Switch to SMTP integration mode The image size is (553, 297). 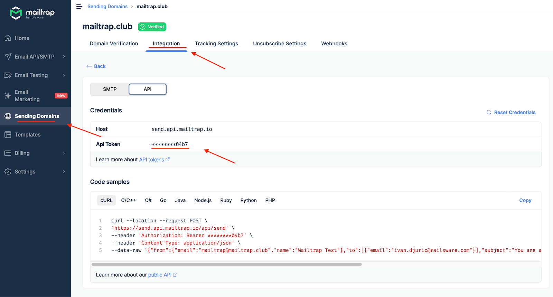(110, 89)
